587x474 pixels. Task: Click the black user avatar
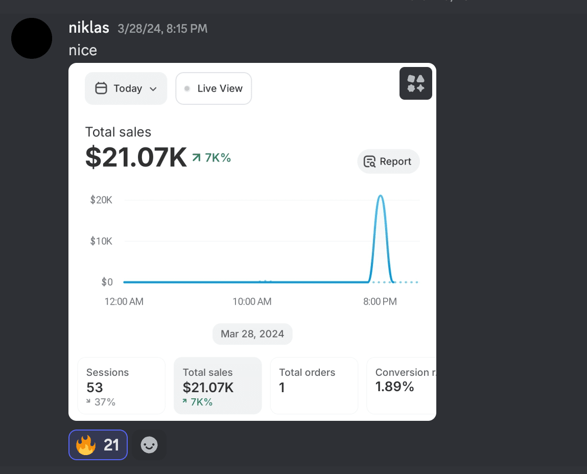pos(32,38)
